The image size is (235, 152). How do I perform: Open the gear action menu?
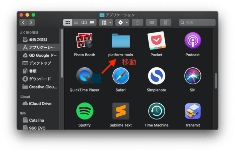click(122, 22)
